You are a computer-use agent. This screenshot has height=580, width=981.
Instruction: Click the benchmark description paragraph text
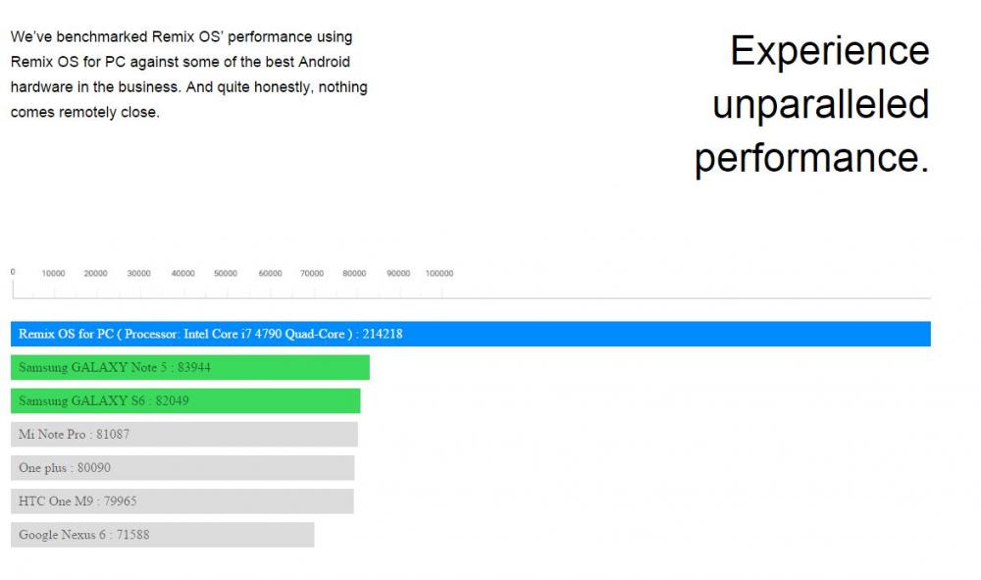point(189,75)
